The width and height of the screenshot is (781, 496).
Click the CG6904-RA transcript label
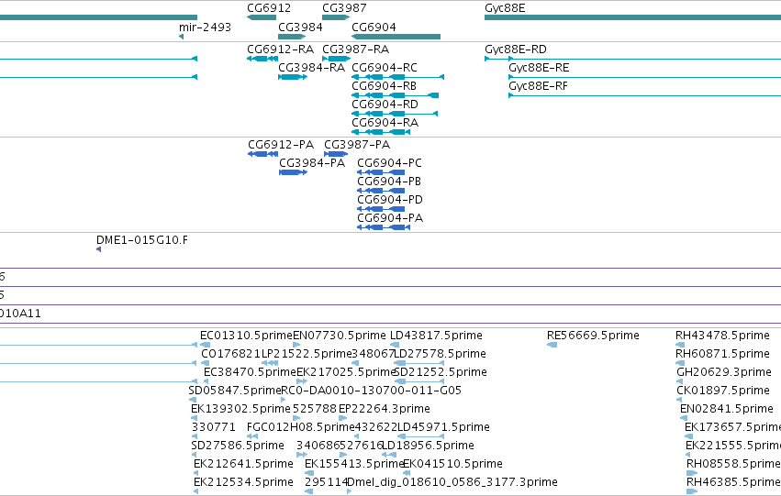pyautogui.click(x=385, y=123)
